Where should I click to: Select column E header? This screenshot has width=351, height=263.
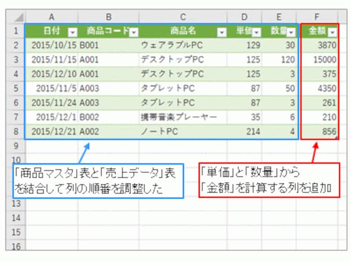[x=279, y=17]
